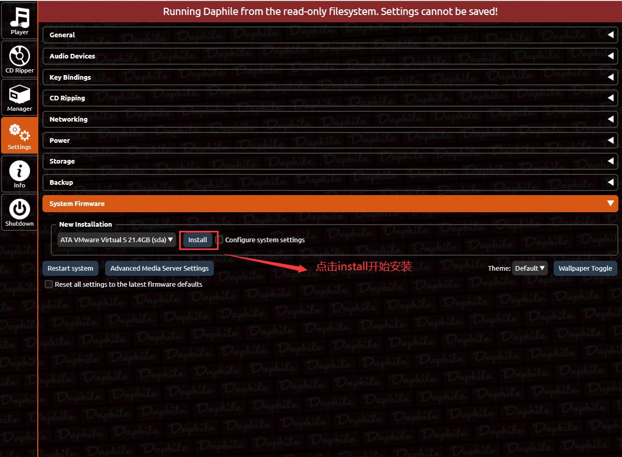This screenshot has height=457, width=622.
Task: Expand the CD Ripping section
Action: click(330, 98)
